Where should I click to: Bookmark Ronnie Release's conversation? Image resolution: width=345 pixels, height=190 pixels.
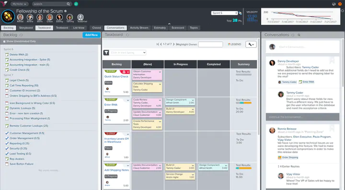(x=332, y=128)
